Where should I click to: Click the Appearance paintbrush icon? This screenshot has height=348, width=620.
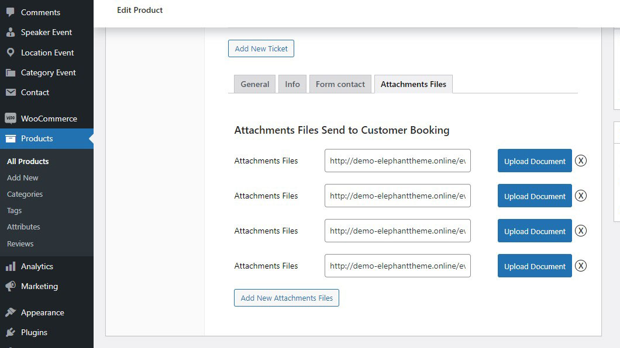[11, 312]
